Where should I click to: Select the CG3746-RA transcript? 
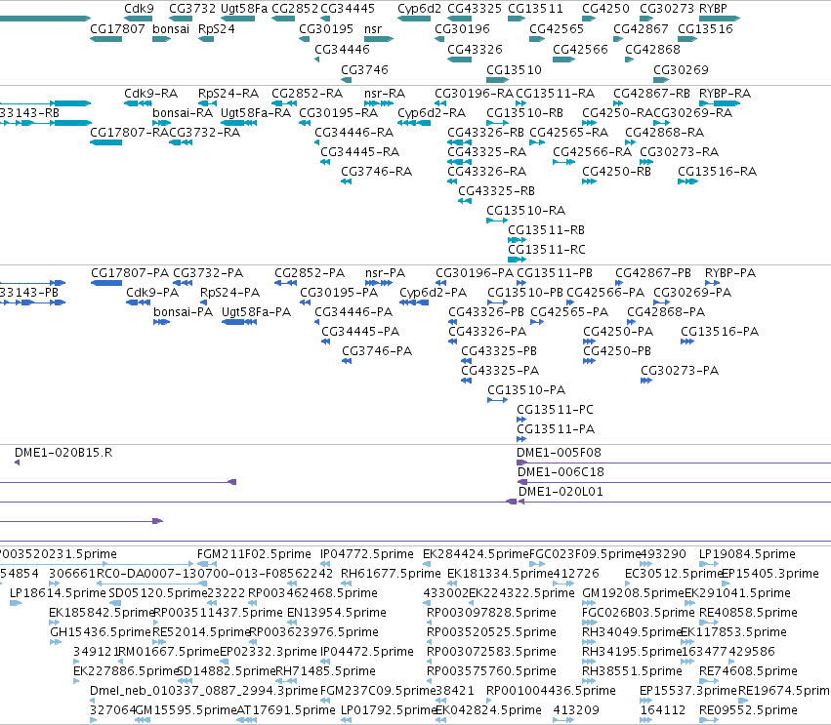click(x=346, y=181)
